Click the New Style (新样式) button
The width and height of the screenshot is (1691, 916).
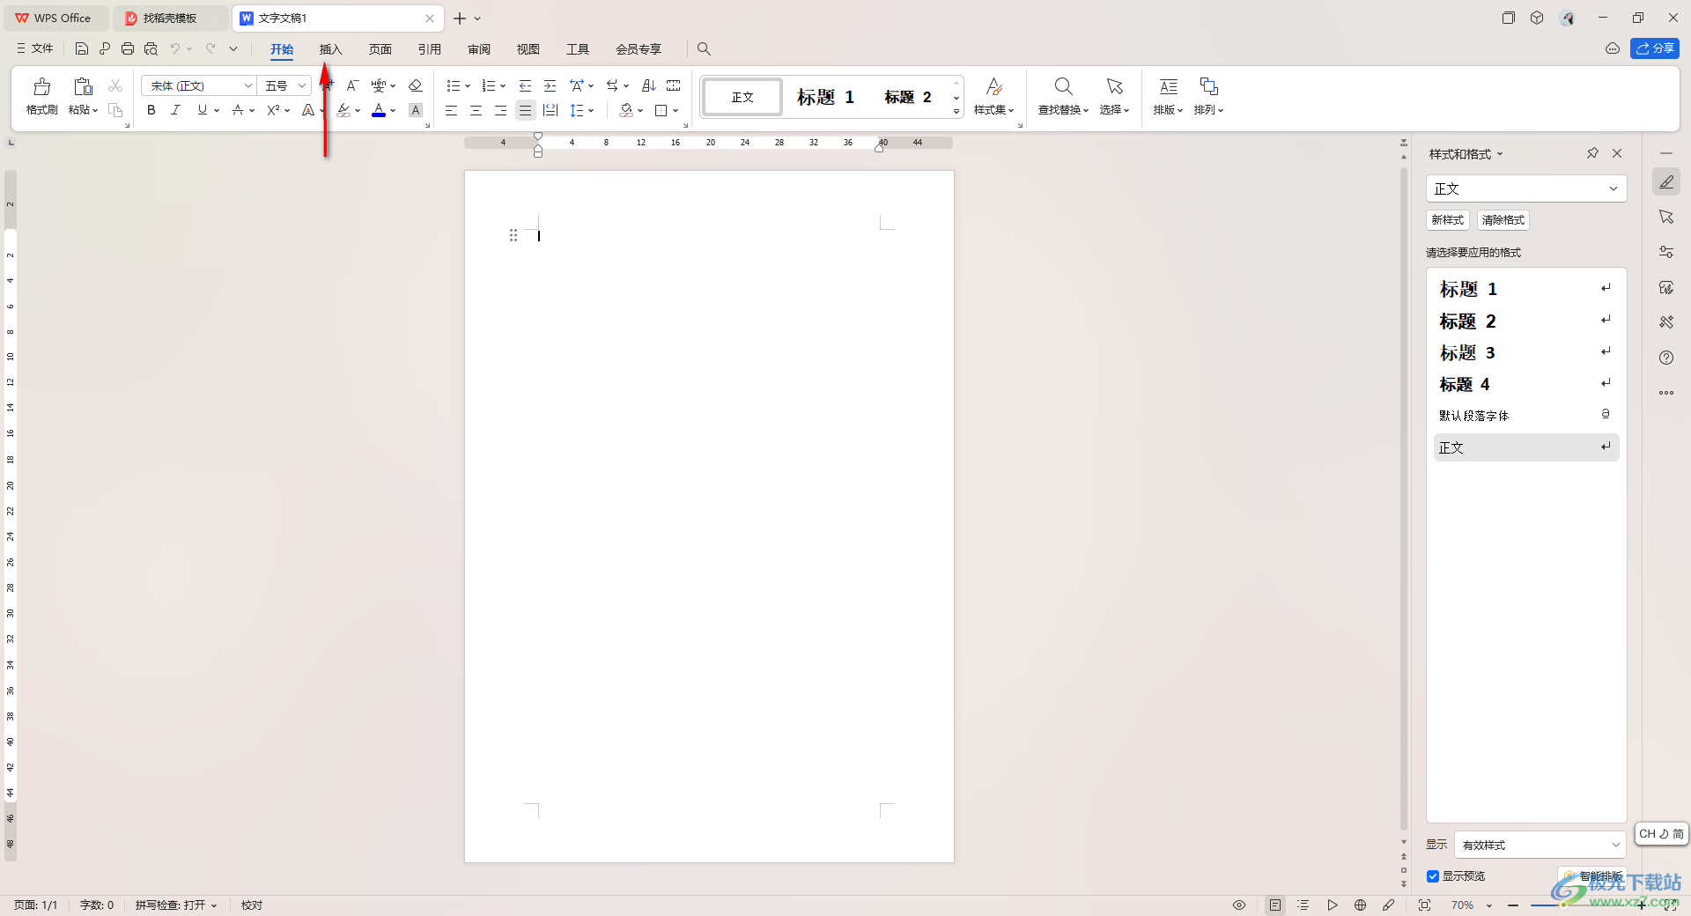tap(1447, 220)
